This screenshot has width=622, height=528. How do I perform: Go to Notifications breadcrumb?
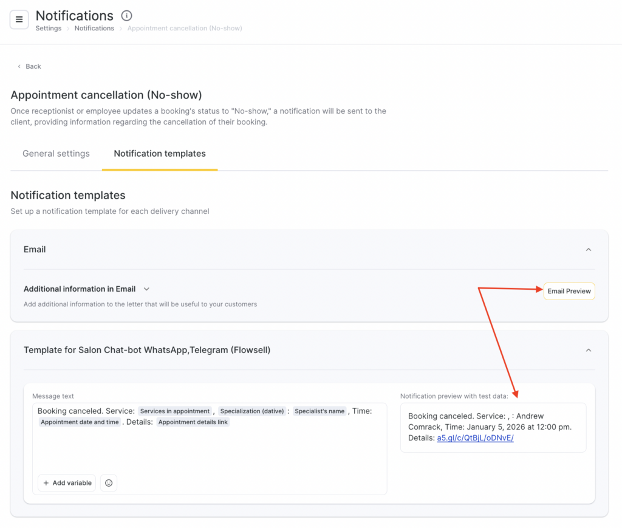94,29
